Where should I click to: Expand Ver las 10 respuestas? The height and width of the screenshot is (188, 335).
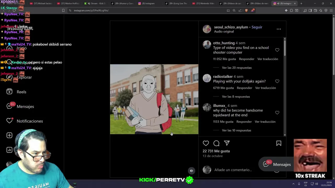point(236,130)
